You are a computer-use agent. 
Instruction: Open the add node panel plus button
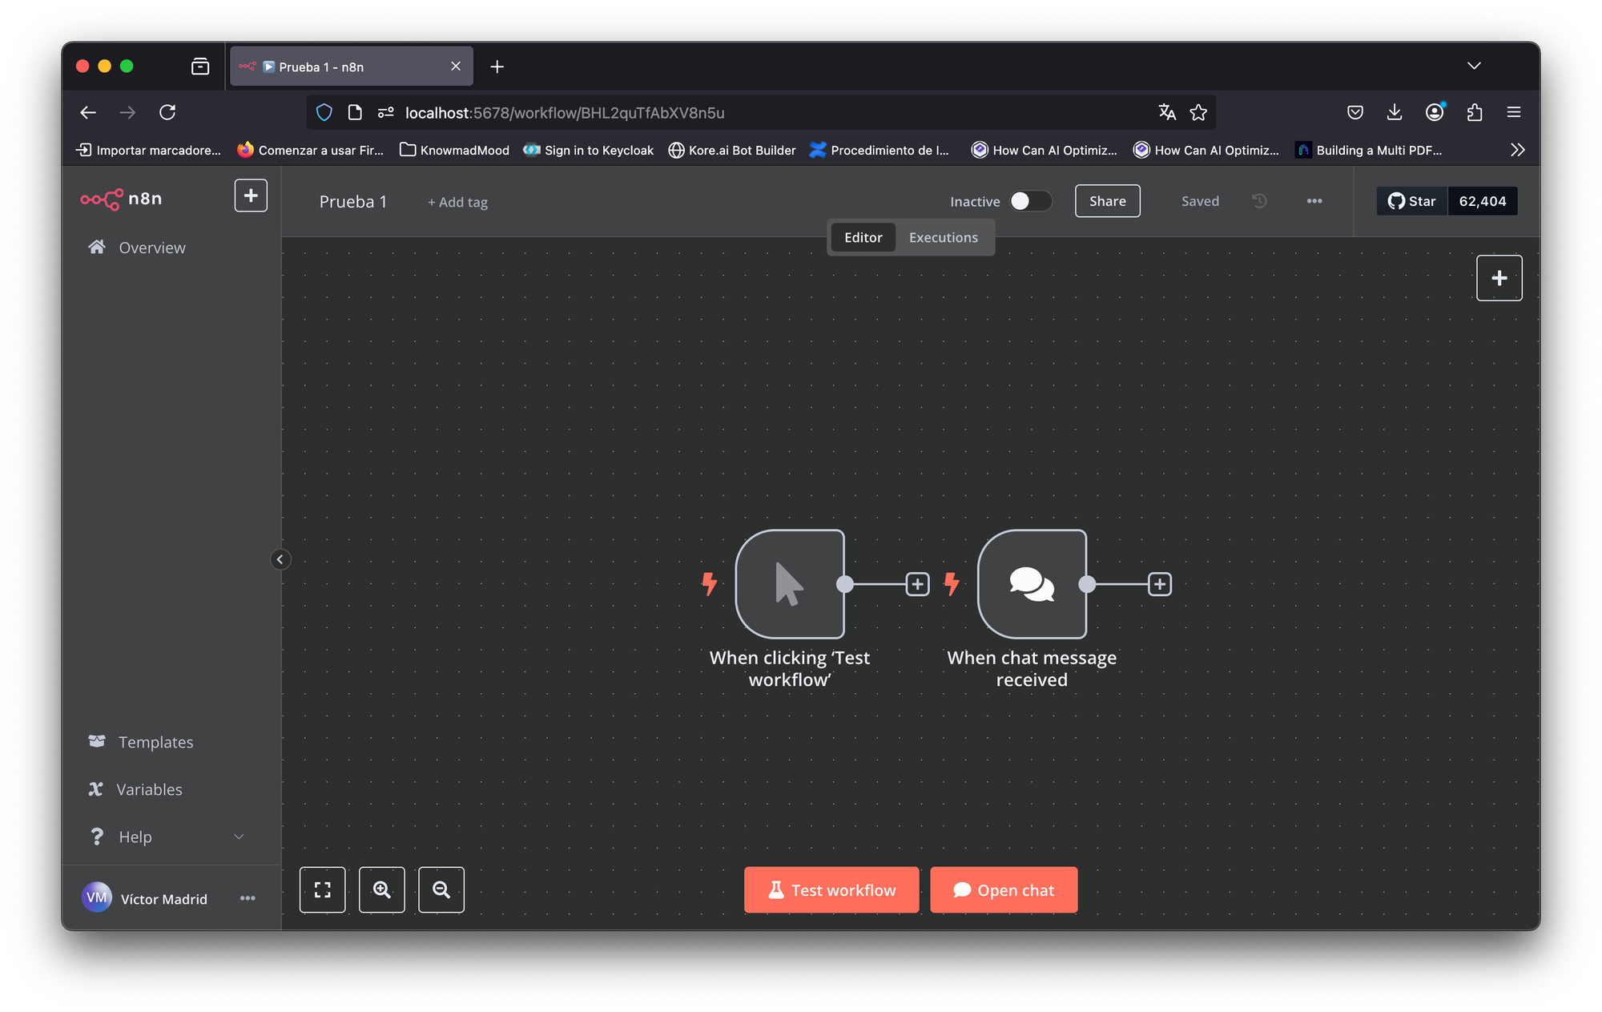pyautogui.click(x=1499, y=278)
